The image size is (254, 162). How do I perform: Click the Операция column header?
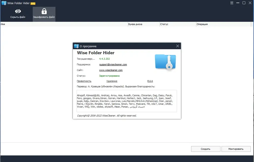click(223, 24)
